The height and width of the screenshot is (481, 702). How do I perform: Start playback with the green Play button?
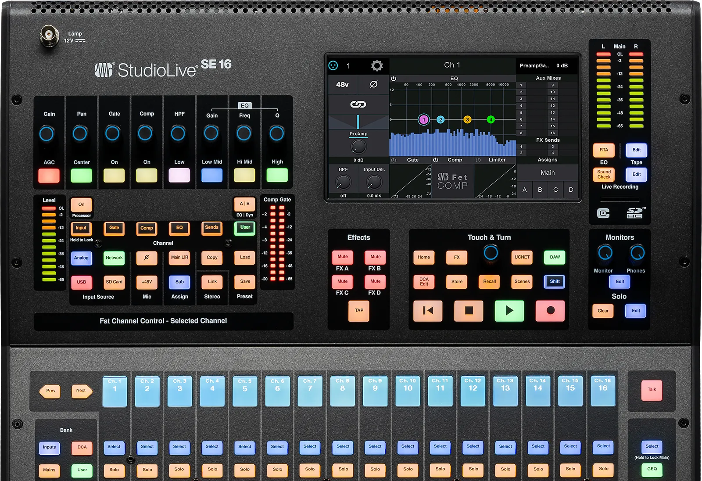tap(509, 311)
